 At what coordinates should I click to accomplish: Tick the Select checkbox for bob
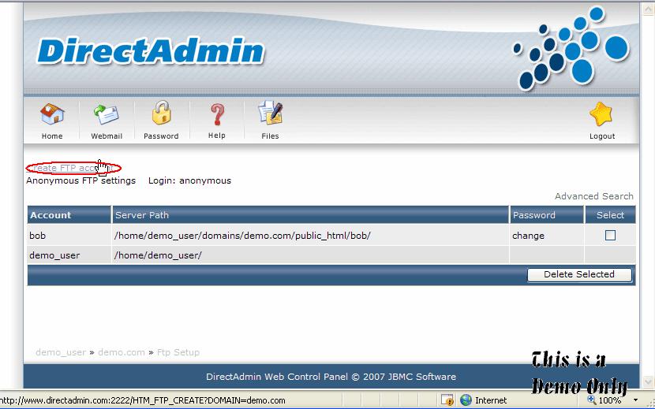(x=610, y=236)
